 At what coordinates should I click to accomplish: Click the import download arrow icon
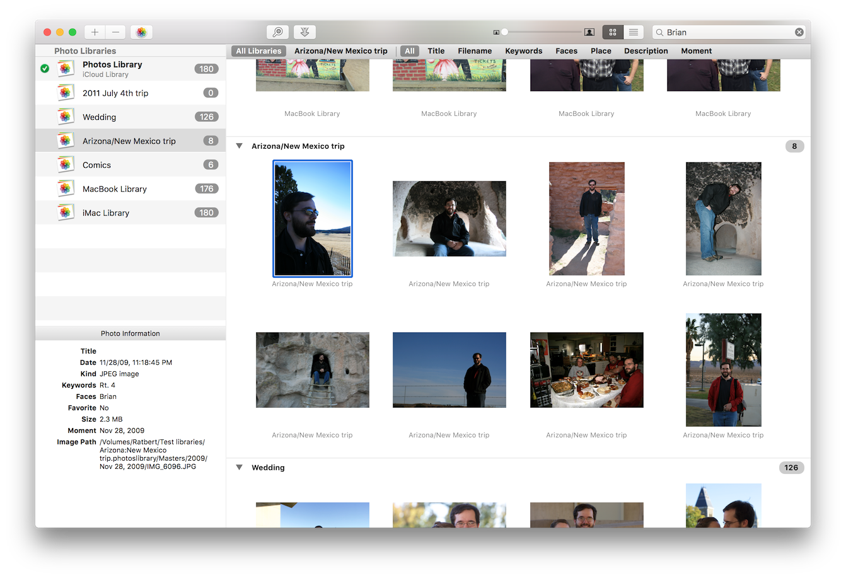(304, 32)
